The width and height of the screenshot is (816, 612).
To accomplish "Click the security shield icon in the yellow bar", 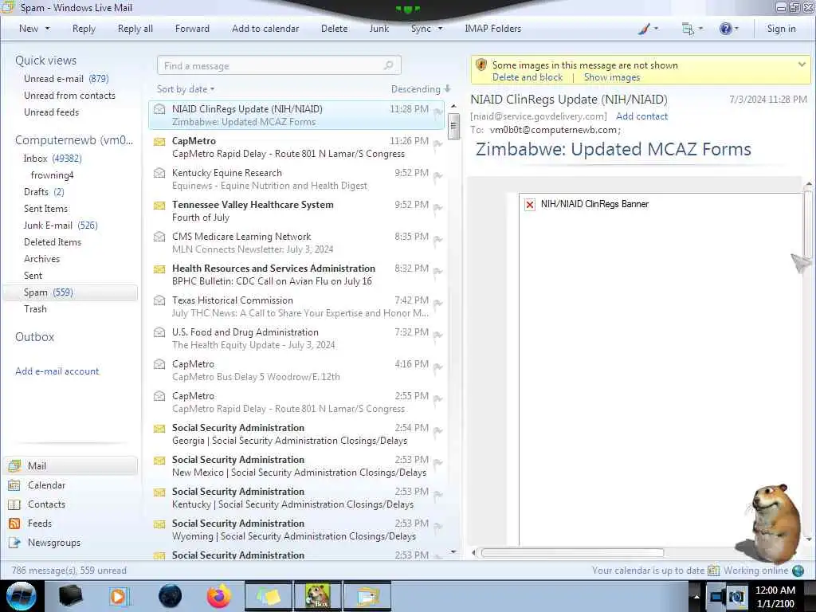I will point(481,65).
